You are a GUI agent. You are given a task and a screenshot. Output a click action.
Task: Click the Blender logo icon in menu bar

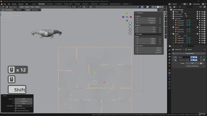tap(2, 4)
